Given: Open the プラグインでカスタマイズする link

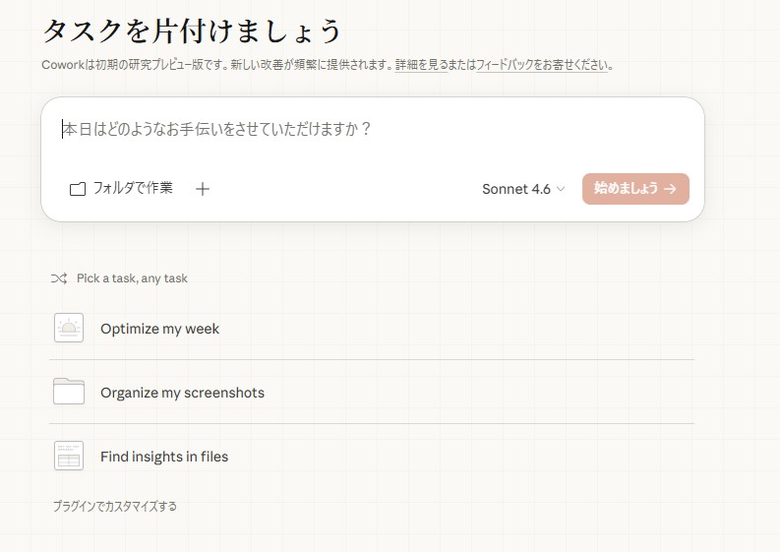Looking at the screenshot, I should click(x=114, y=507).
